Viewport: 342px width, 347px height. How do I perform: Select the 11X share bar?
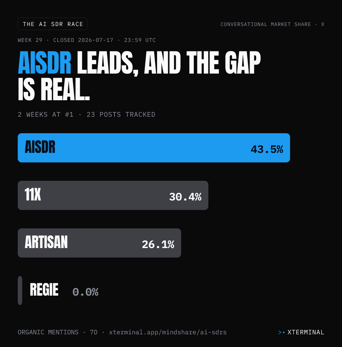[x=113, y=195]
